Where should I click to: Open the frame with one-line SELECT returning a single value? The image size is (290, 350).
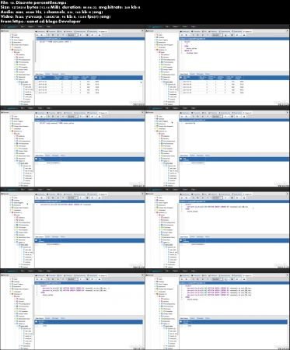(x=72, y=146)
